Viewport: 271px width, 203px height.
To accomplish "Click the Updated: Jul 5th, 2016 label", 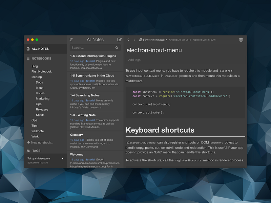I will tap(204, 40).
